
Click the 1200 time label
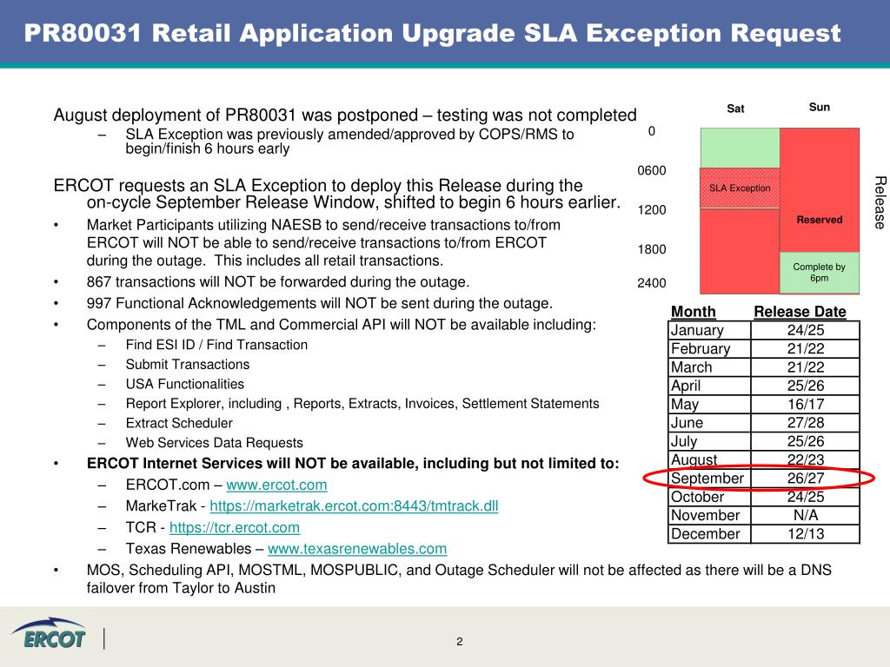pos(652,210)
